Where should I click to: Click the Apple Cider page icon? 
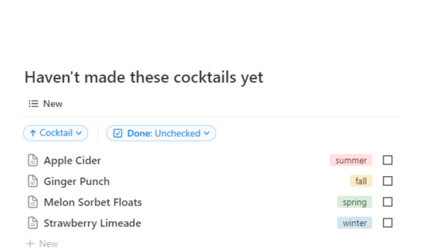33,161
